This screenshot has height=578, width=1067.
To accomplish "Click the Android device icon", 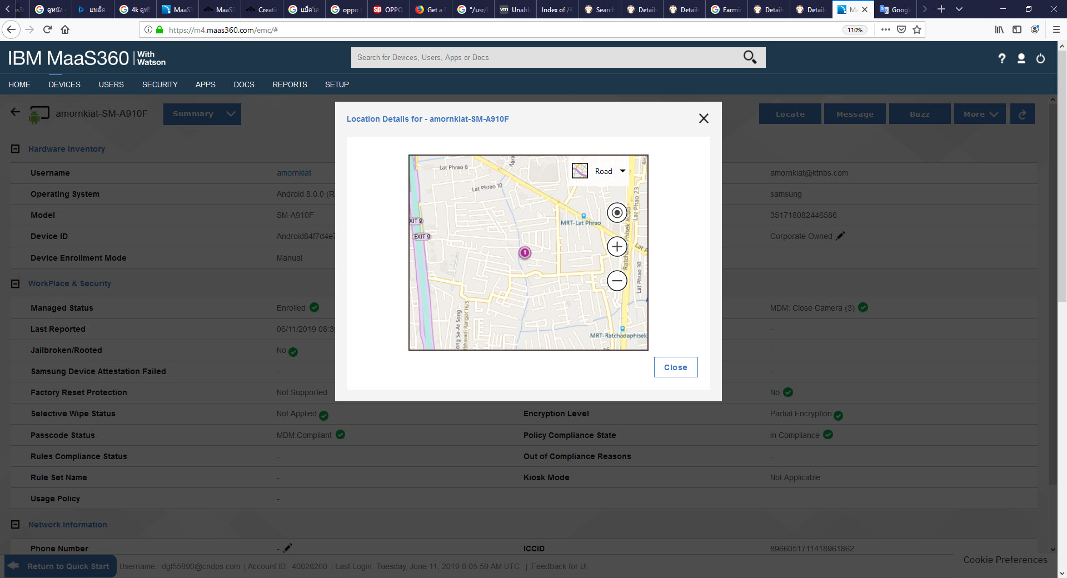I will [x=39, y=114].
